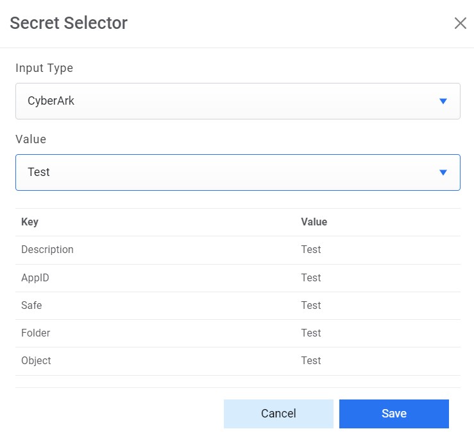Cancel the secret selector
The image size is (474, 447).
278,414
